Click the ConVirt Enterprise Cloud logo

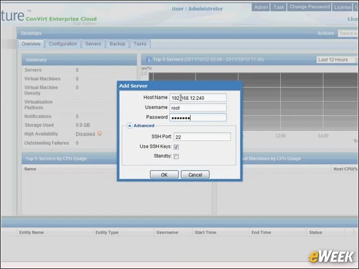(x=61, y=18)
